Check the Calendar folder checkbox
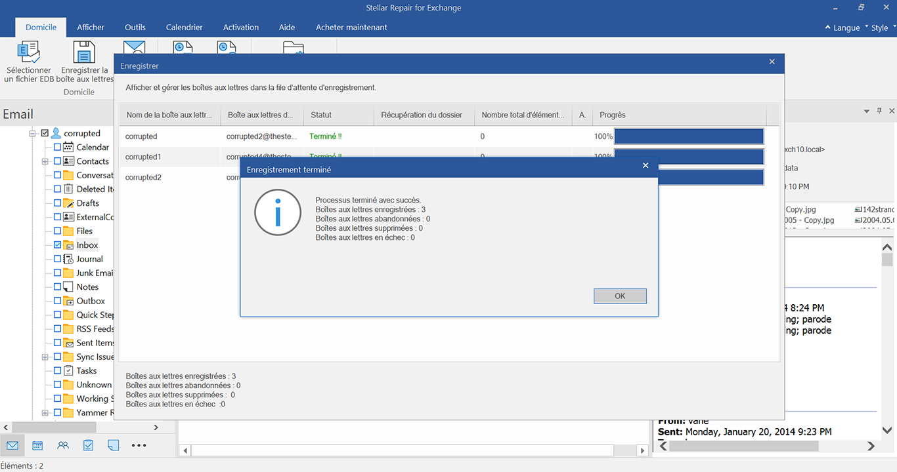897x472 pixels. point(57,147)
